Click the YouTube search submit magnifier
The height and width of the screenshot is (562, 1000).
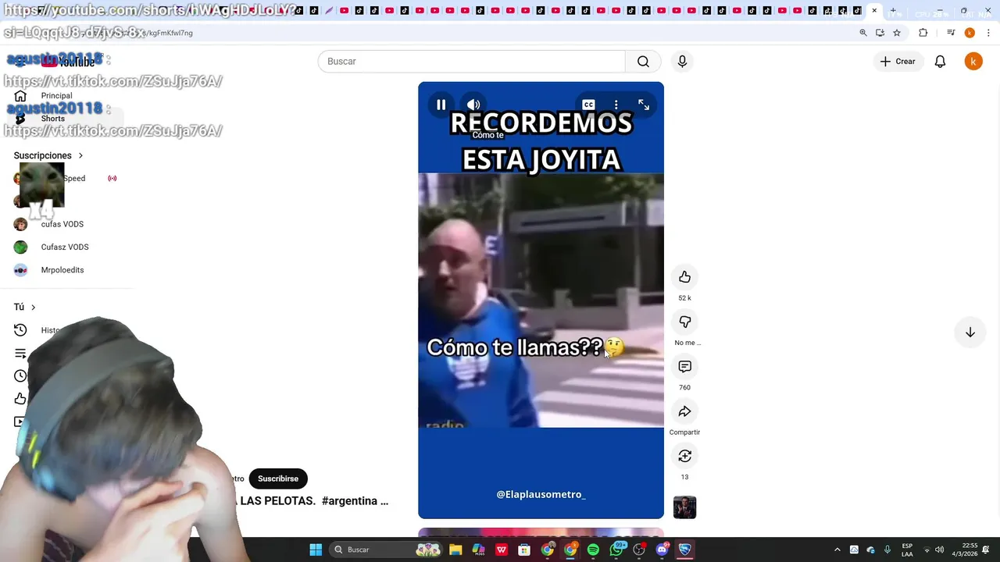(x=643, y=62)
